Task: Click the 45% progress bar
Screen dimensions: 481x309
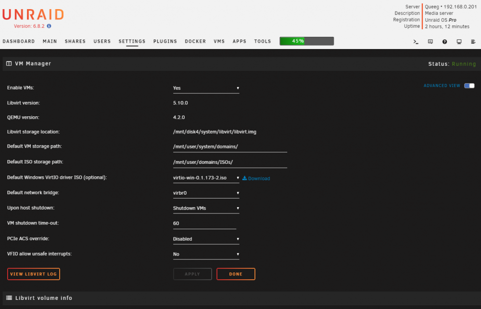Action: pyautogui.click(x=306, y=41)
